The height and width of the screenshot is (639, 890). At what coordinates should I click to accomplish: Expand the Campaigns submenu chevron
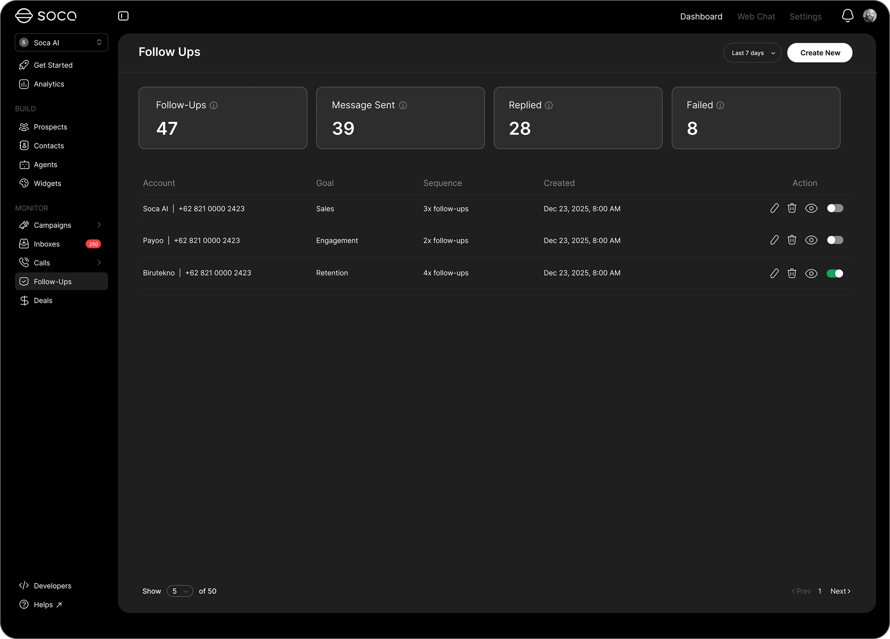[99, 225]
